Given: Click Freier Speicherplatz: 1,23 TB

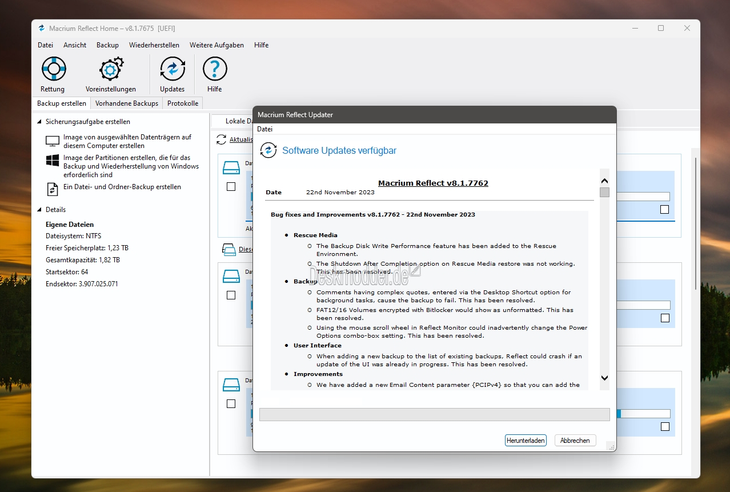Looking at the screenshot, I should 87,248.
